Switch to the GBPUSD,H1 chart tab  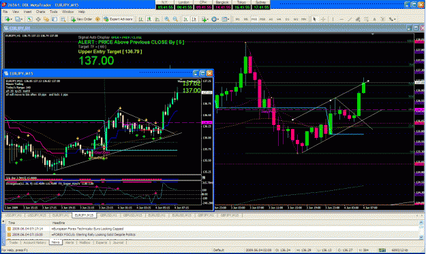(108, 215)
